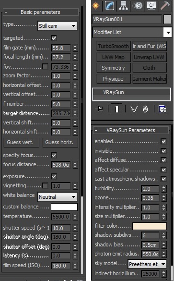The height and width of the screenshot is (281, 174).
Task: Click the Cloth modifier button
Action: point(150,68)
